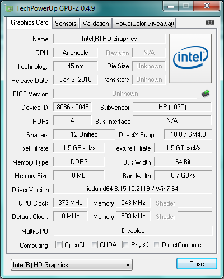Click the Subvendor field HP (103C)

pyautogui.click(x=172, y=107)
